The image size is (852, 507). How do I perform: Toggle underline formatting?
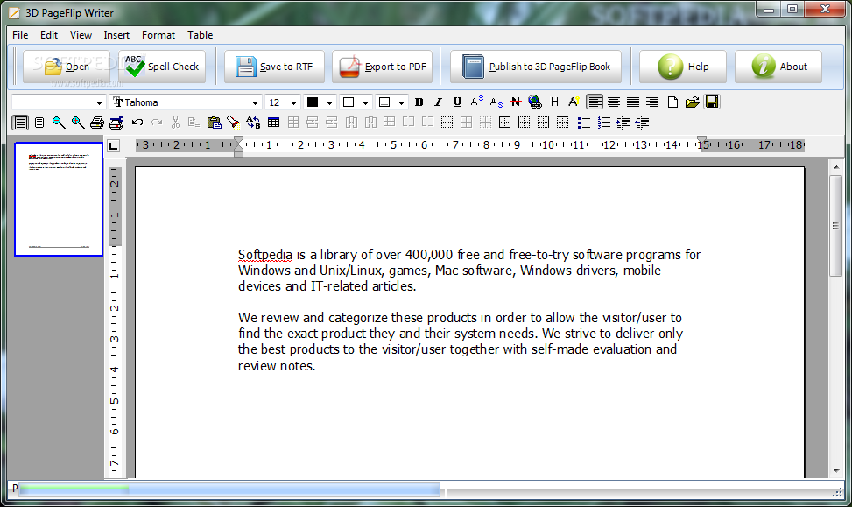tap(457, 102)
